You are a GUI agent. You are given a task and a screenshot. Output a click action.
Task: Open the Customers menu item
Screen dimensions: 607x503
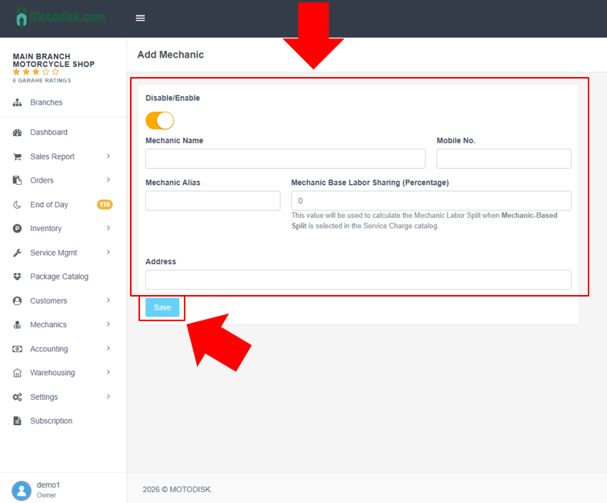(48, 300)
